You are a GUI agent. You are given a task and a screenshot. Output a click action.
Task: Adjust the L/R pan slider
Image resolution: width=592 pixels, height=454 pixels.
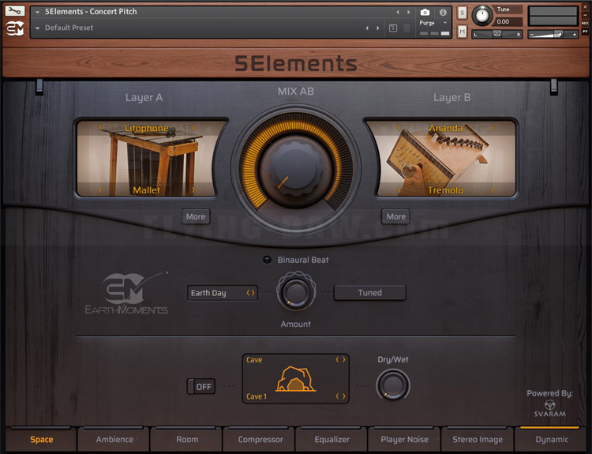(496, 35)
